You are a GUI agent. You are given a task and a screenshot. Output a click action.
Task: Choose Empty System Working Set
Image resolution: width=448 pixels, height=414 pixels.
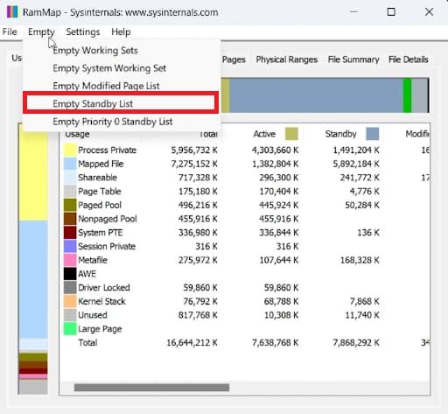tap(109, 68)
